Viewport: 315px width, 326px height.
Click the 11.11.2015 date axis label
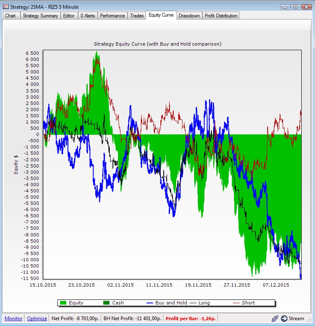click(x=159, y=285)
